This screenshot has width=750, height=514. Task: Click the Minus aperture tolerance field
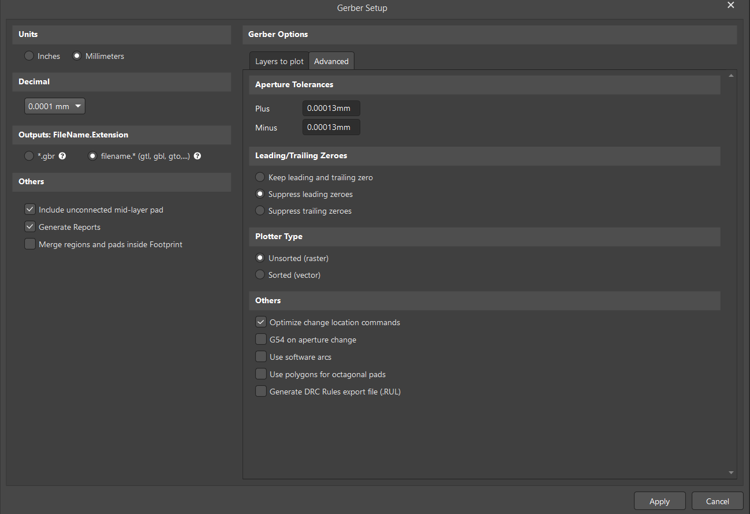[331, 128]
